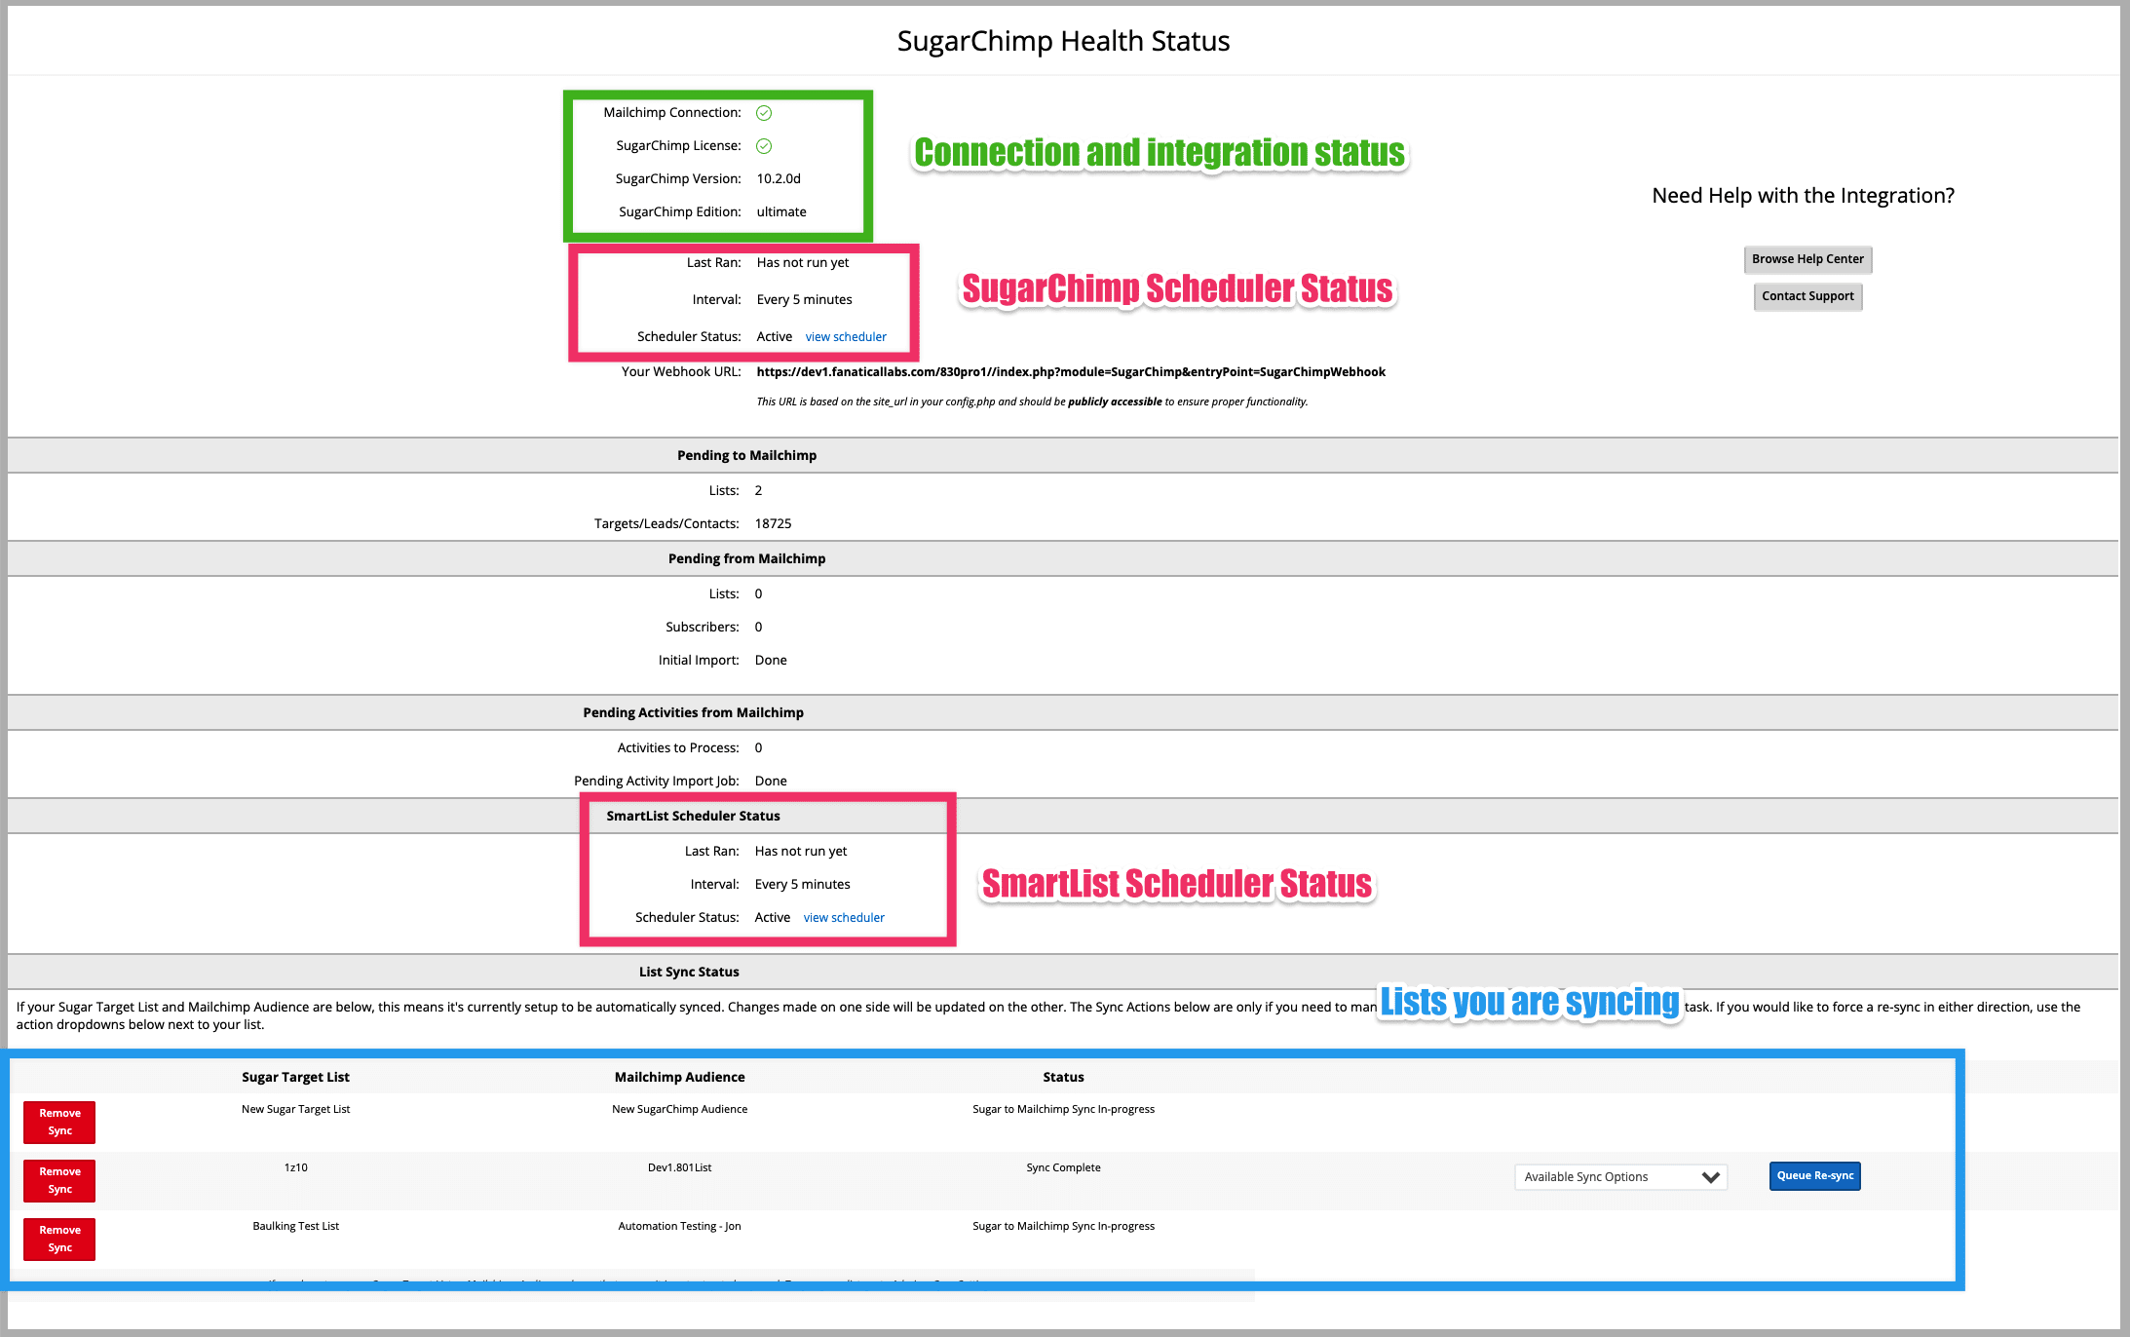The image size is (2130, 1337).
Task: Click Initial Import Done value
Action: (771, 661)
